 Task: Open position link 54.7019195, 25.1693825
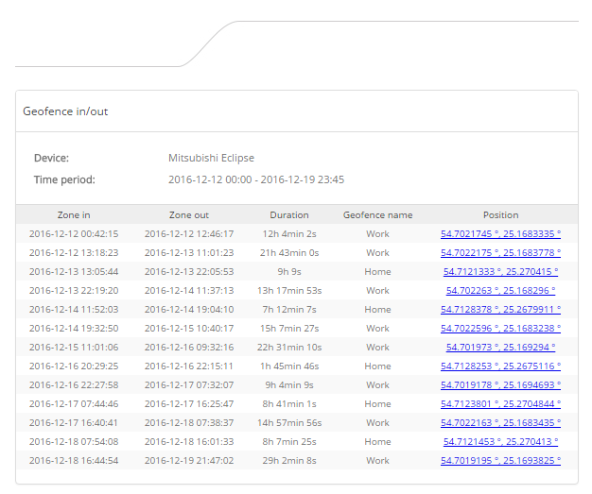click(500, 460)
